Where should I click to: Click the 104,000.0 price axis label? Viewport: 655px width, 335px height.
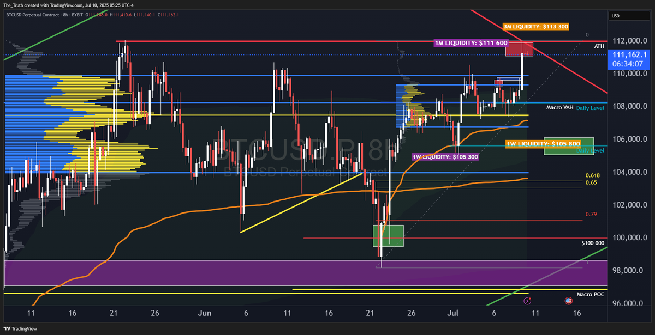click(x=630, y=172)
